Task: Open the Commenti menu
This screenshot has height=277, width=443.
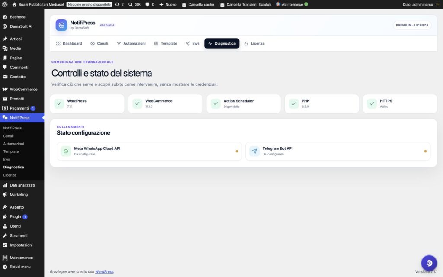Action: pyautogui.click(x=22, y=67)
